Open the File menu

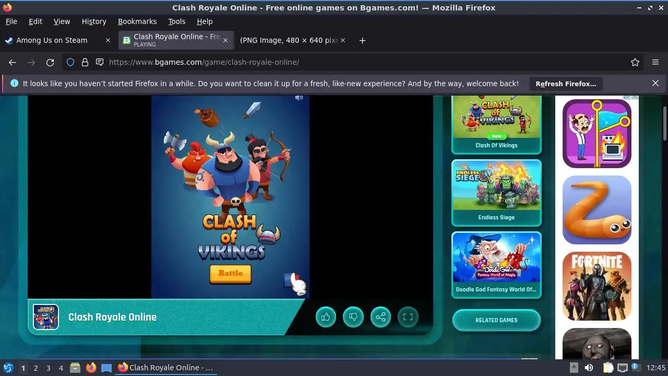click(x=11, y=21)
